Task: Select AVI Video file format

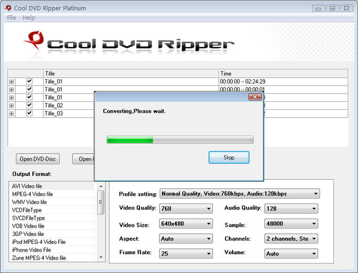Action: (x=52, y=186)
